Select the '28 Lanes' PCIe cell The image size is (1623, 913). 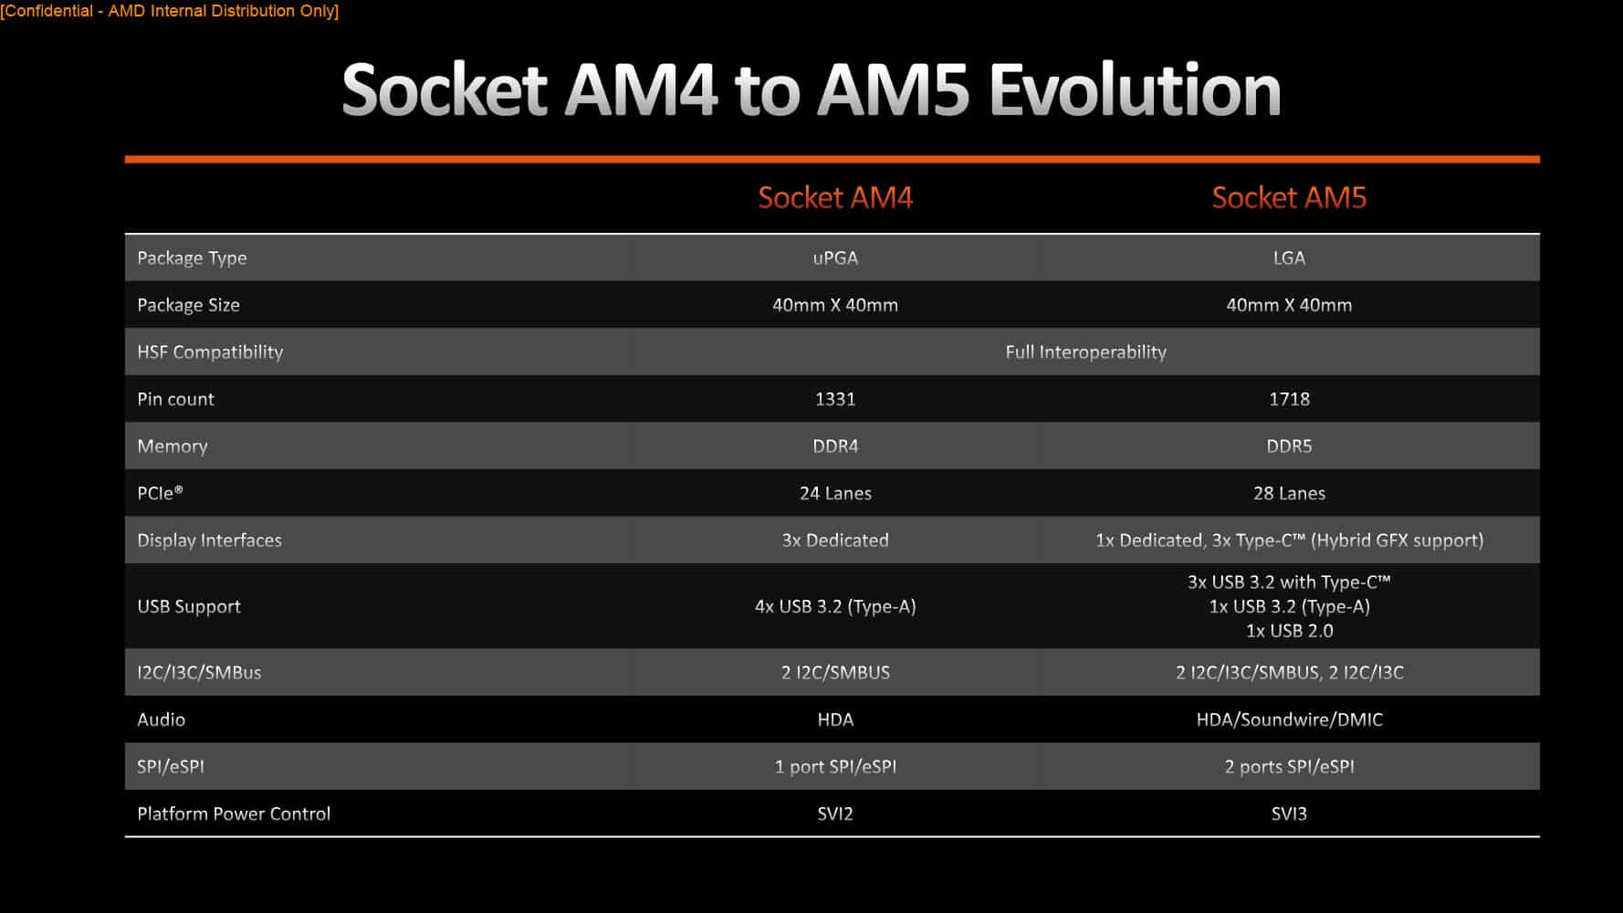click(x=1289, y=493)
